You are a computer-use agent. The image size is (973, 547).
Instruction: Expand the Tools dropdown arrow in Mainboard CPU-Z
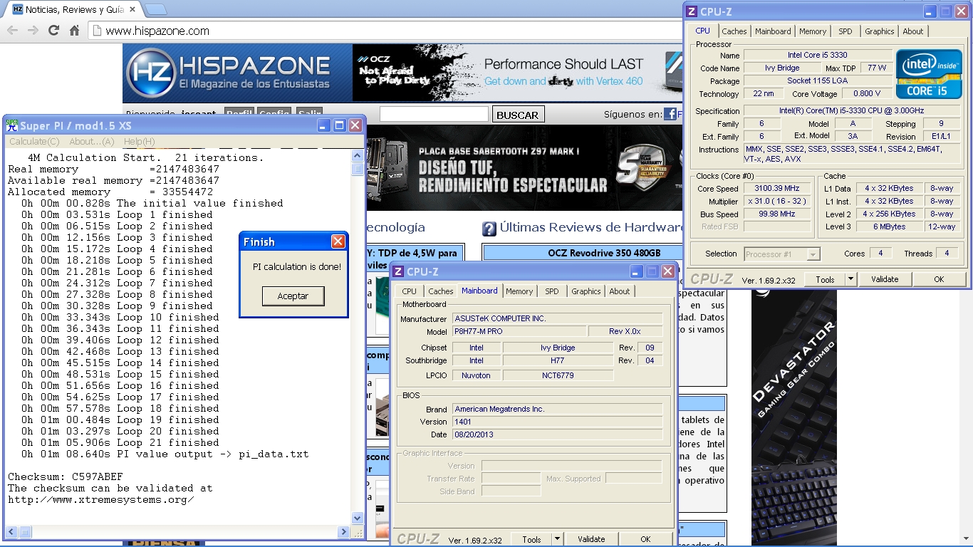pos(557,539)
